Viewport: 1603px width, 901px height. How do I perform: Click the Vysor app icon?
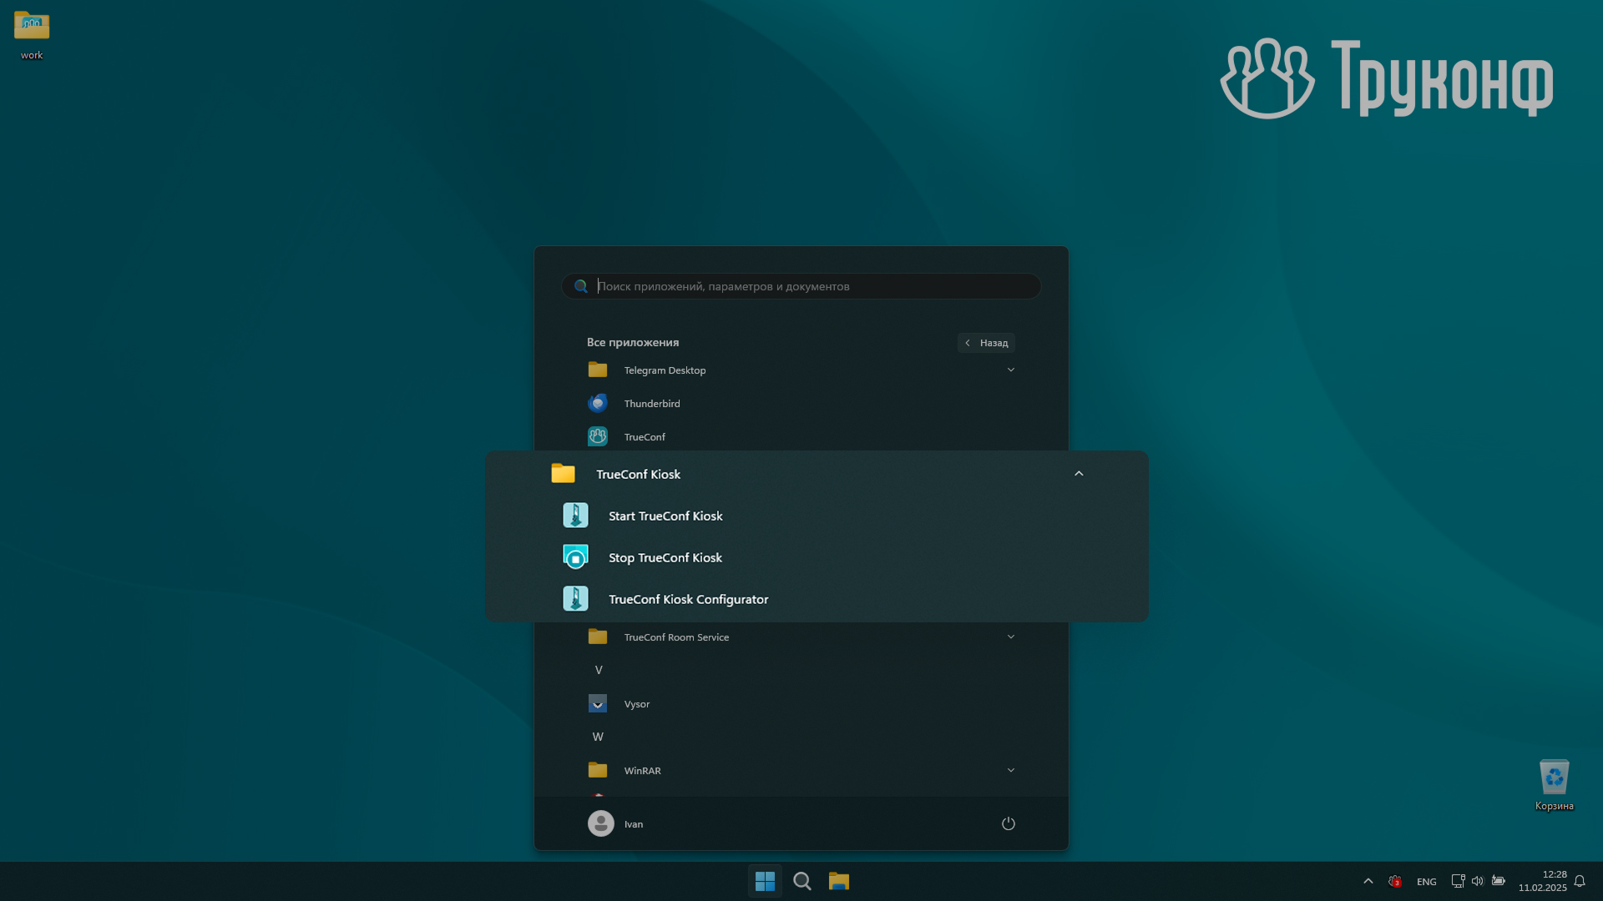coord(598,703)
